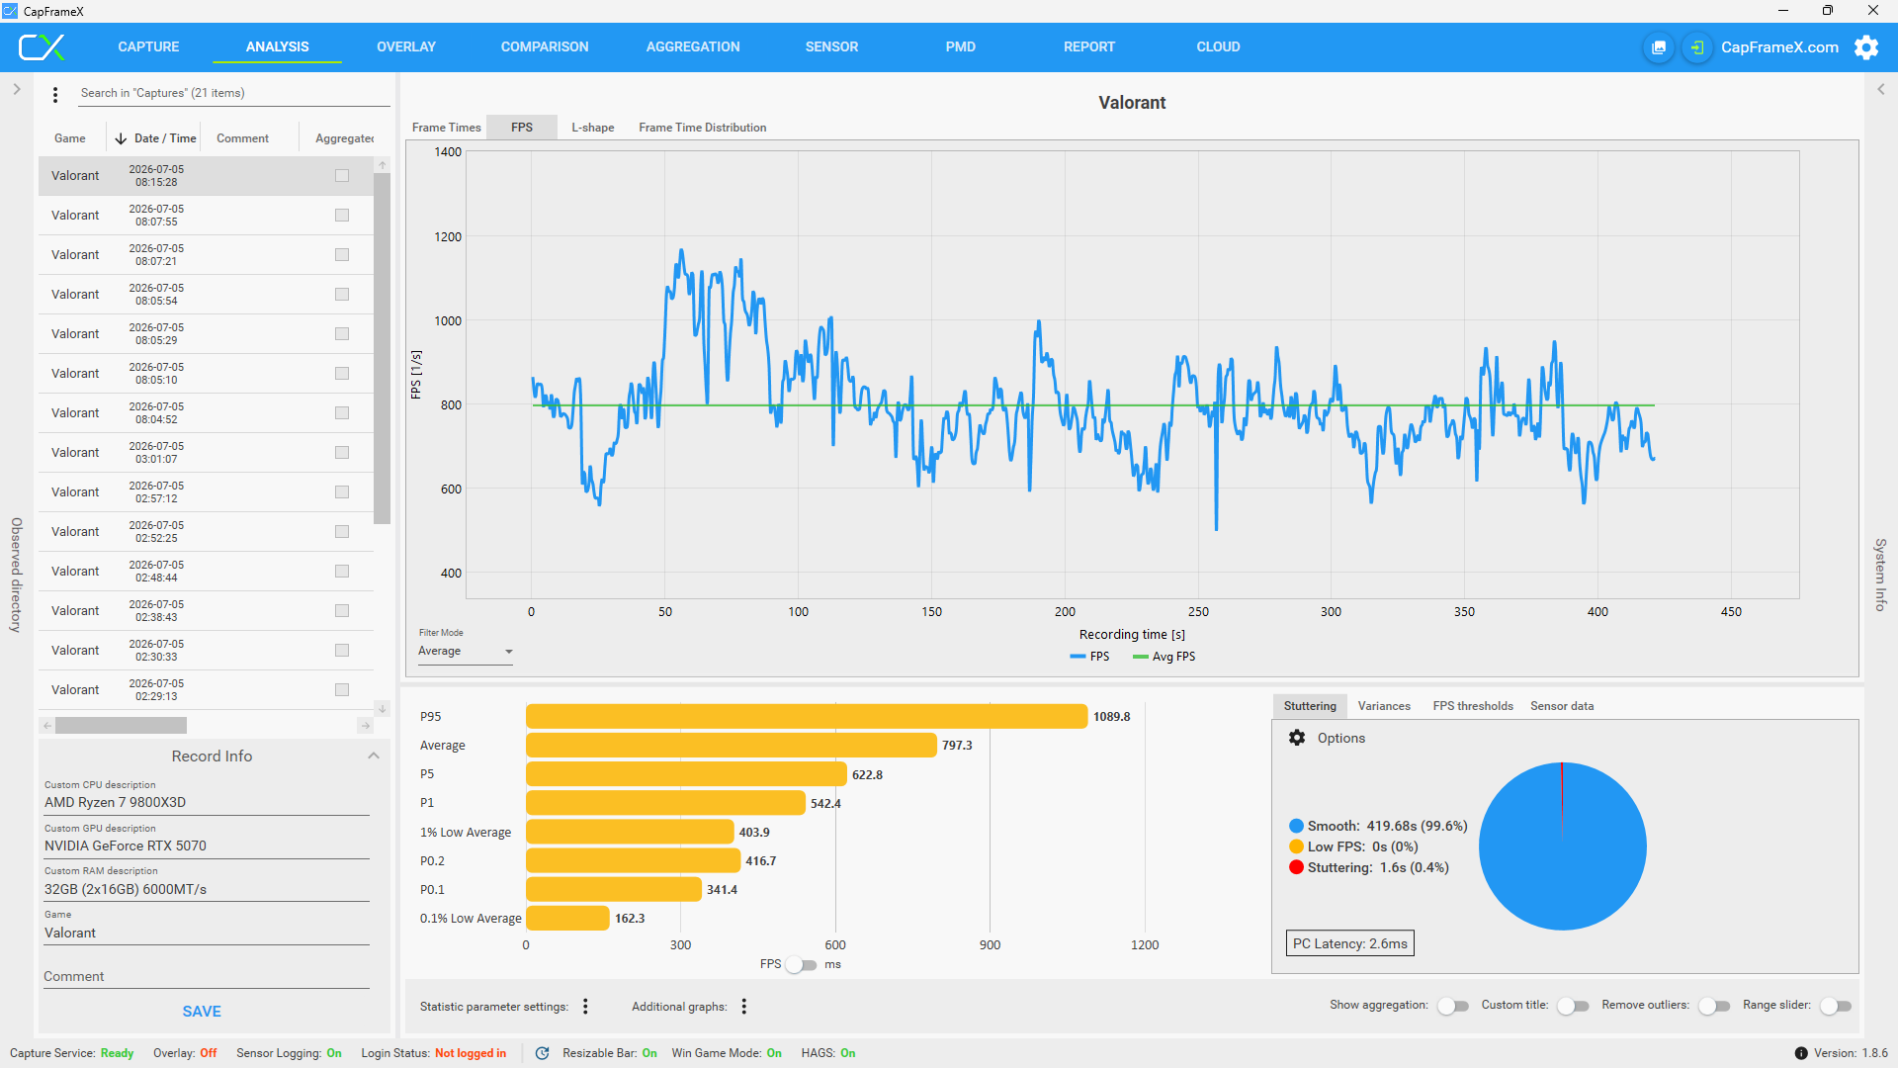1898x1068 pixels.
Task: Expand the Observed directory panel
Action: click(x=16, y=89)
